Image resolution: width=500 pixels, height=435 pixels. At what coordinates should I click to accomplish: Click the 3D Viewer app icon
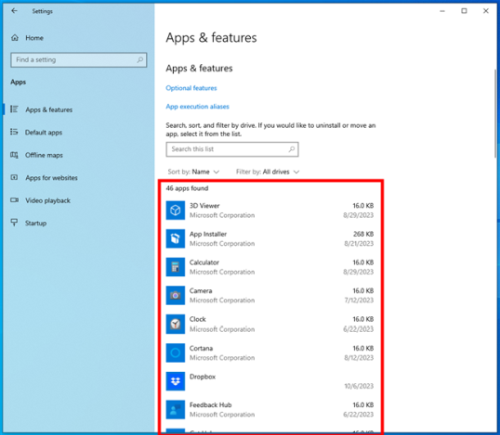pyautogui.click(x=176, y=211)
